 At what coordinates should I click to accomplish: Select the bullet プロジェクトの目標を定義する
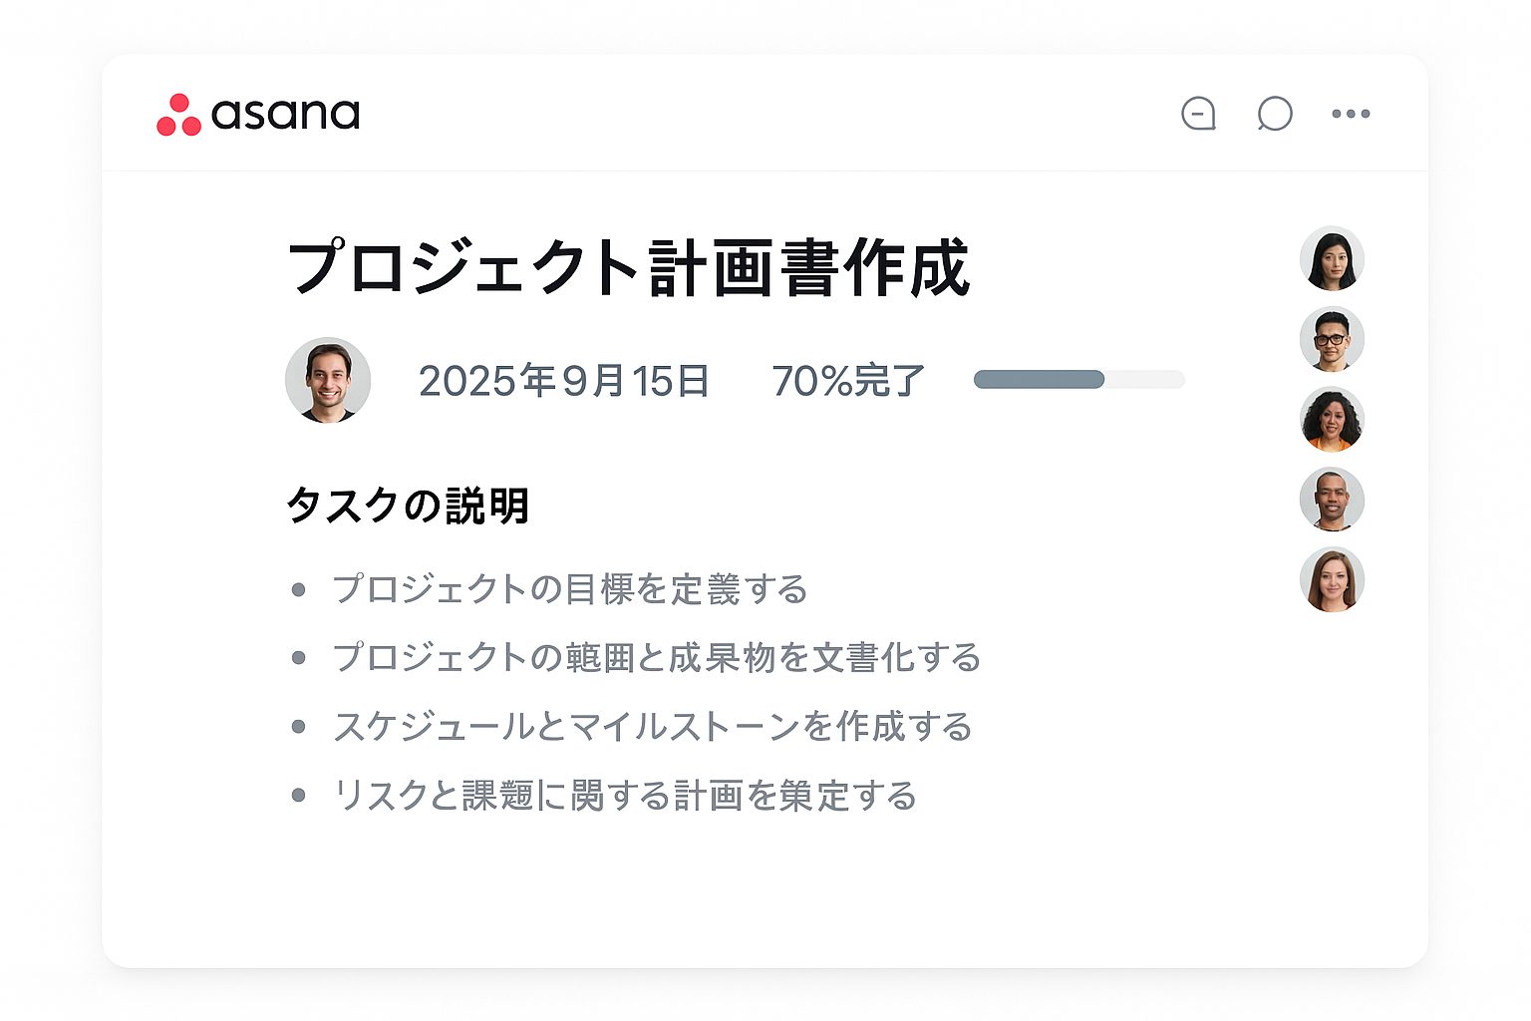[x=569, y=589]
